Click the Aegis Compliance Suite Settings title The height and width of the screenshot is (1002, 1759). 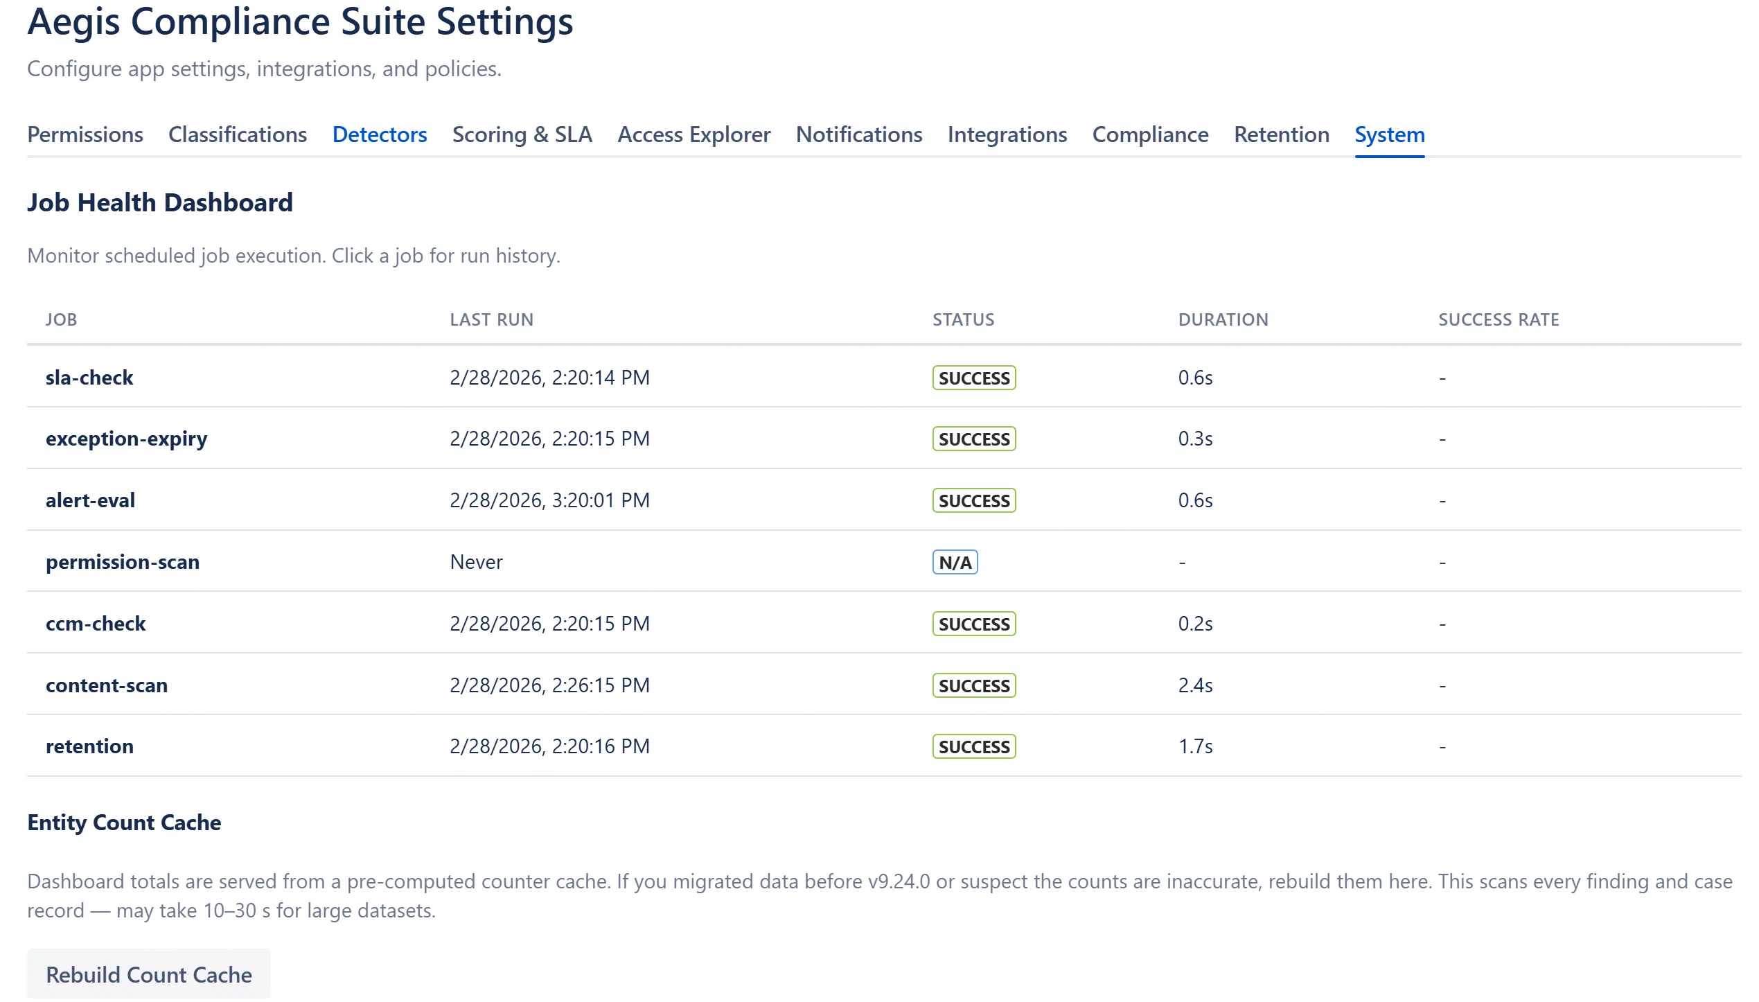tap(300, 22)
